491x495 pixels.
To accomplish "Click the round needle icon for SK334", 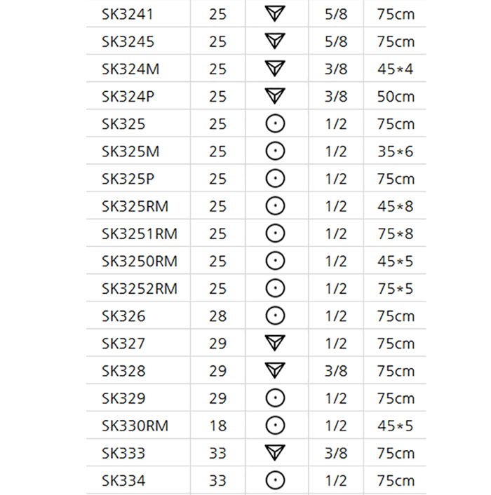I will (276, 480).
